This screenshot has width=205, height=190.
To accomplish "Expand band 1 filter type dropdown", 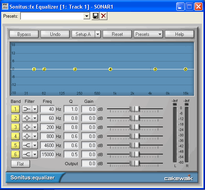I will [35, 109].
